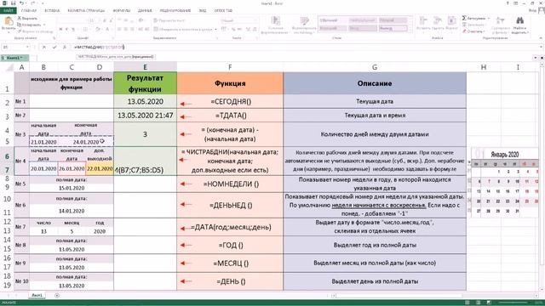Switch to the РАЗМЕТКА СТРАНИЦЫ tab
Viewport: 545px width, 306px height.
[x=86, y=10]
